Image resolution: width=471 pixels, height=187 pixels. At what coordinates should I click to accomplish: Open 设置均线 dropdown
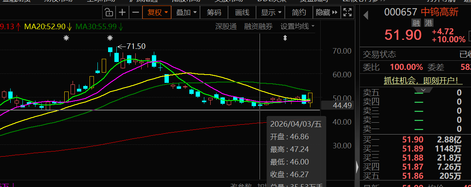click(x=297, y=26)
